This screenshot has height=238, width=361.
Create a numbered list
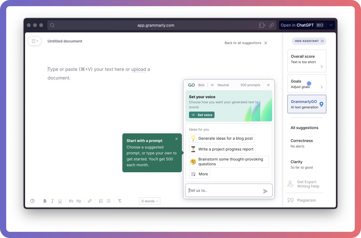click(x=101, y=201)
